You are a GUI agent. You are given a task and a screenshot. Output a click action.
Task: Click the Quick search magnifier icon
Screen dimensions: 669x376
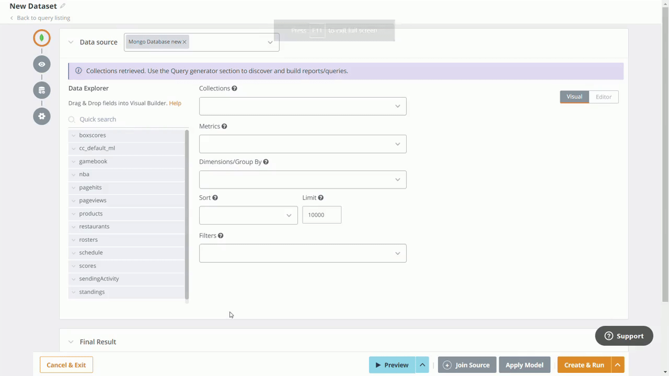click(x=72, y=119)
